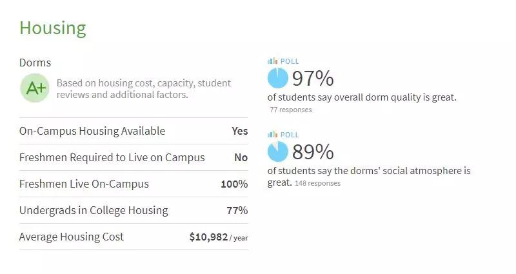Click the dorm grade description text
This screenshot has width=516, height=274.
(143, 89)
